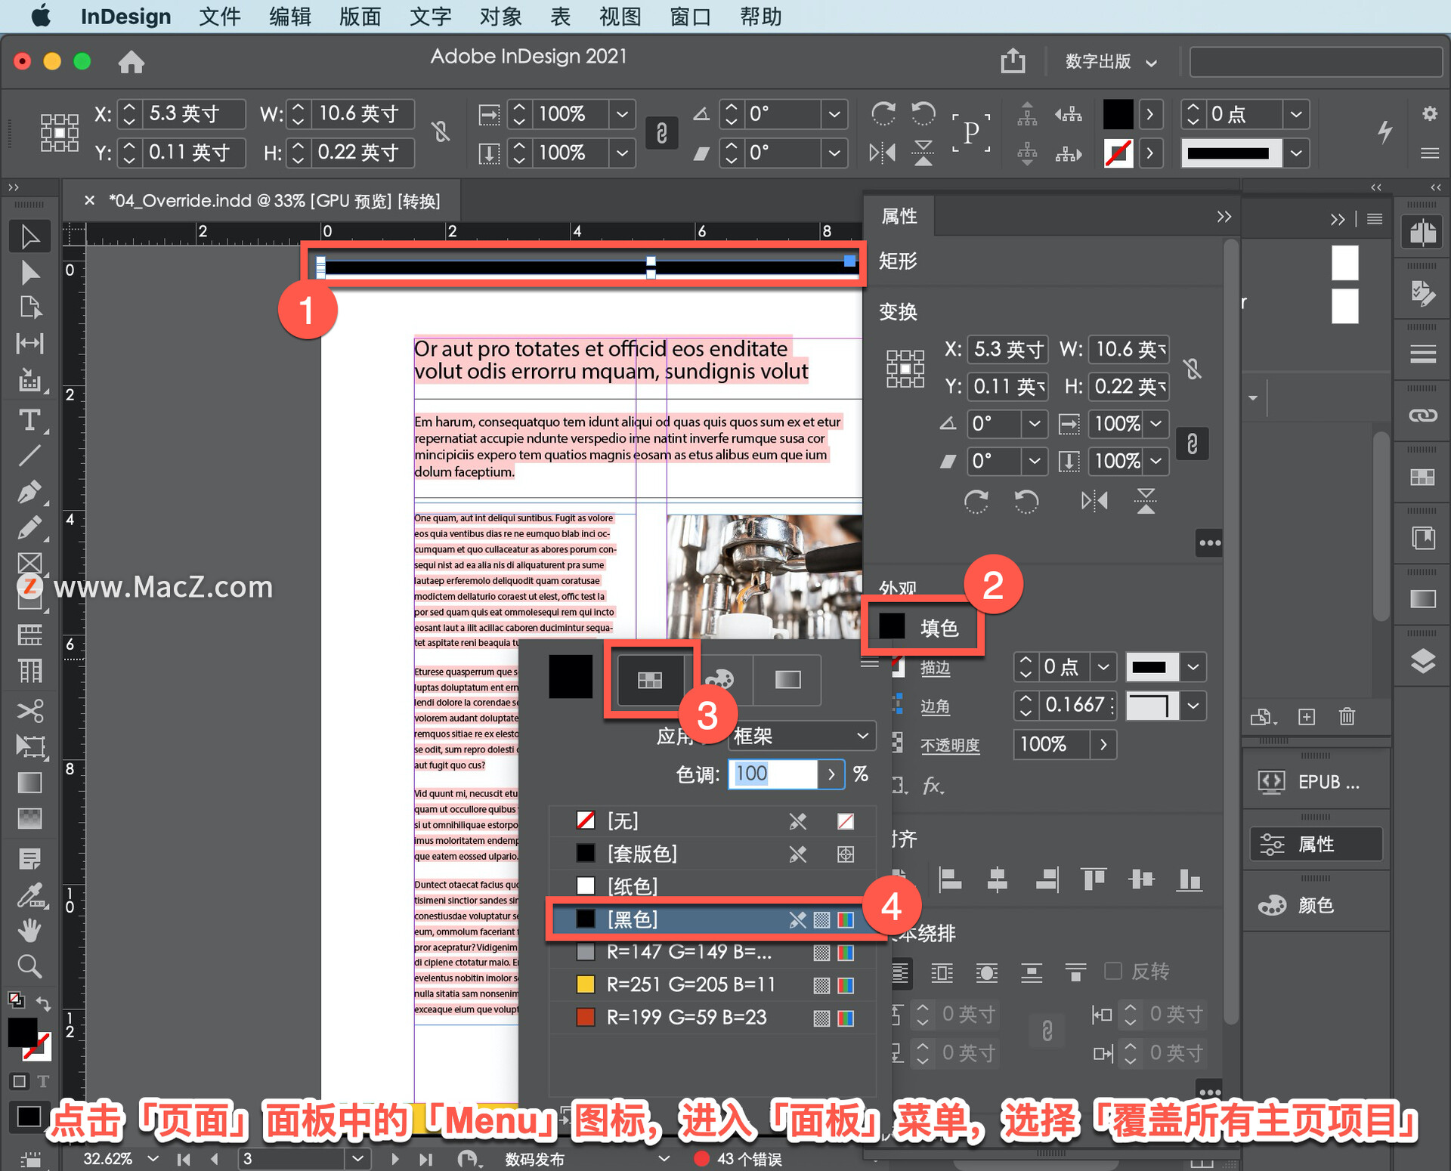This screenshot has height=1171, width=1451.
Task: Select the Pen tool
Action: (29, 492)
